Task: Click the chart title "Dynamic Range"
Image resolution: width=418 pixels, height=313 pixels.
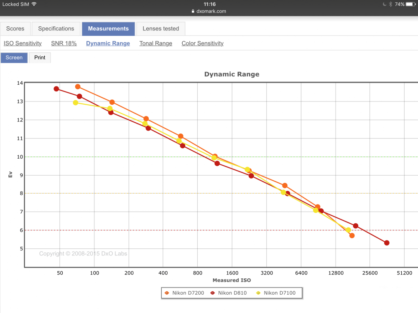Action: coord(232,74)
